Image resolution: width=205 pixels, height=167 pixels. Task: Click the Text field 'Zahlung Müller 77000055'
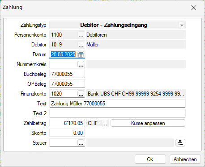coord(118,104)
